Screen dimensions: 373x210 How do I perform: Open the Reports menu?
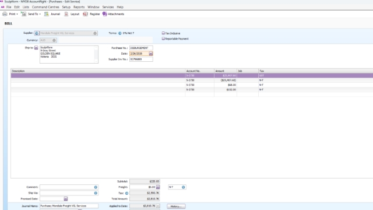tap(79, 7)
